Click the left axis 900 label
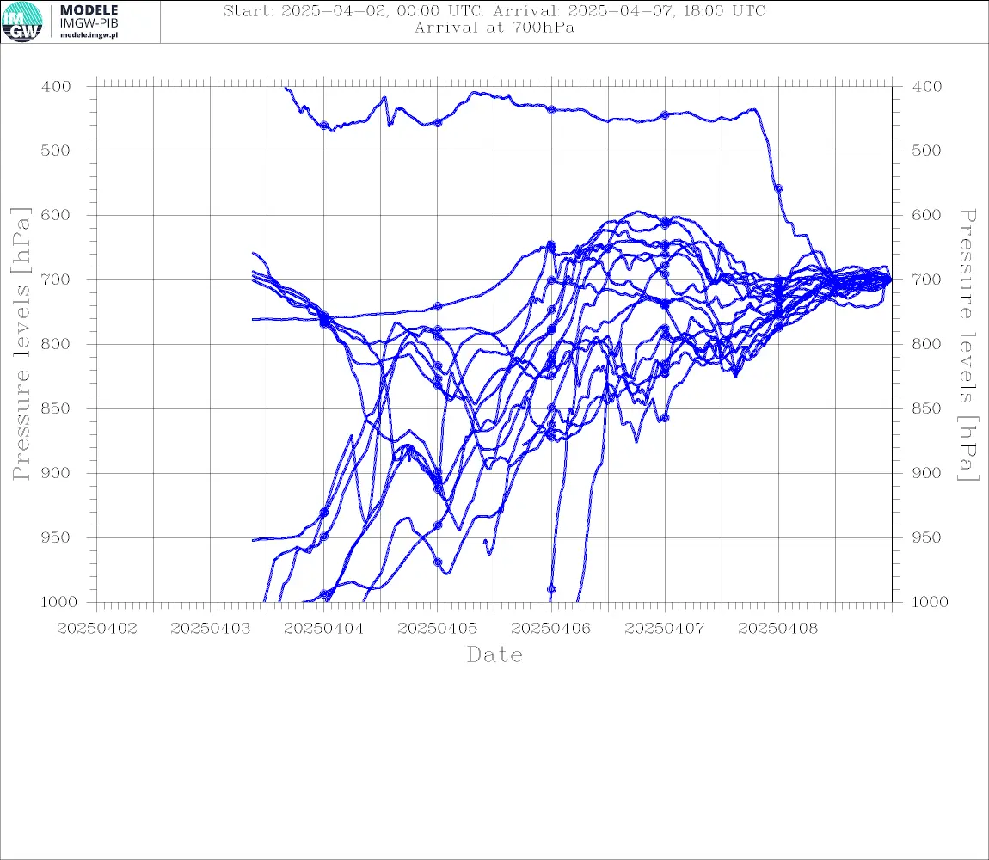Image resolution: width=989 pixels, height=860 pixels. 56,473
